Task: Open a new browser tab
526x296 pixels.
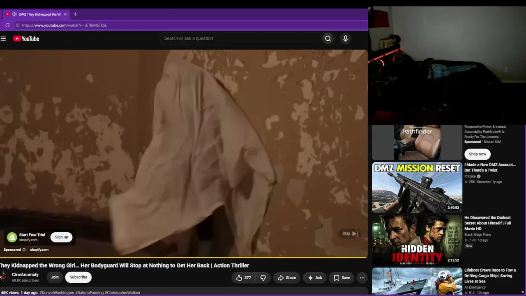Action: point(75,14)
